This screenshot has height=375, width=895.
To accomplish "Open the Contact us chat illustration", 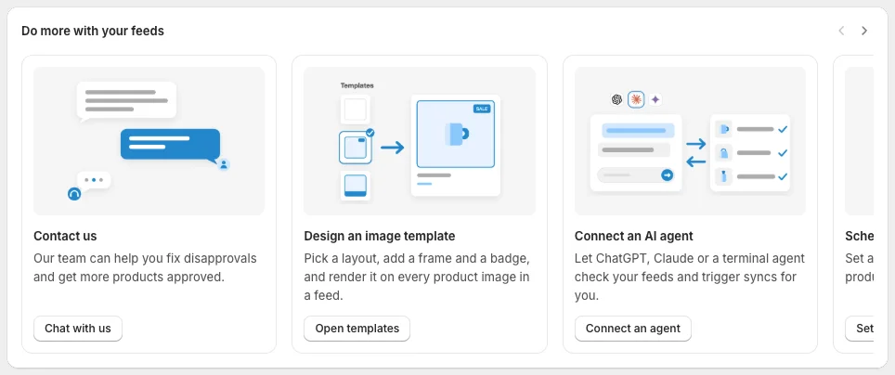I will click(x=149, y=141).
